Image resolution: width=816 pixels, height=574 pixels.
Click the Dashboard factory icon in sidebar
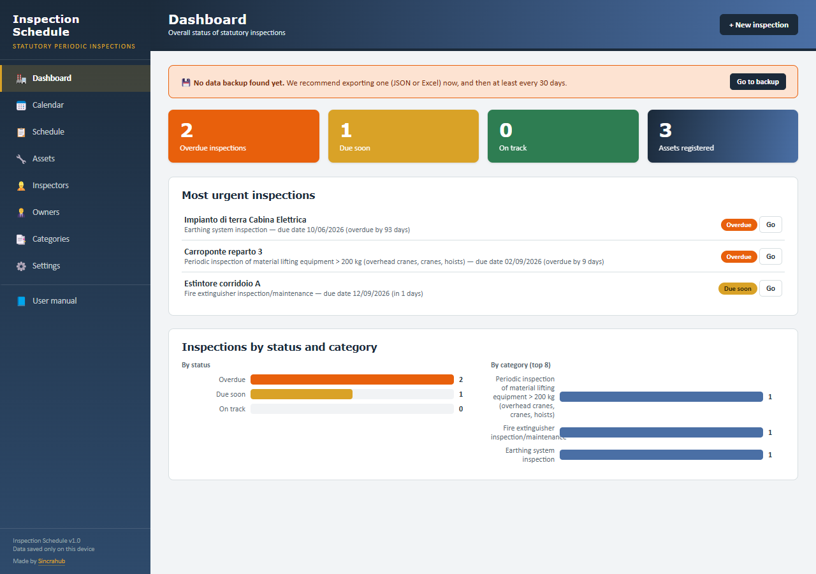(x=21, y=78)
